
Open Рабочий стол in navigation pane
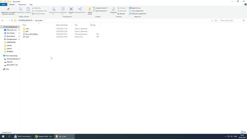pyautogui.click(x=12, y=30)
